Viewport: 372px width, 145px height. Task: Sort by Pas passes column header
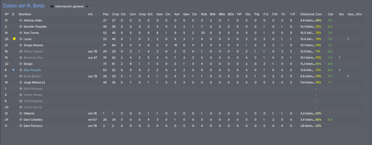tap(105, 14)
